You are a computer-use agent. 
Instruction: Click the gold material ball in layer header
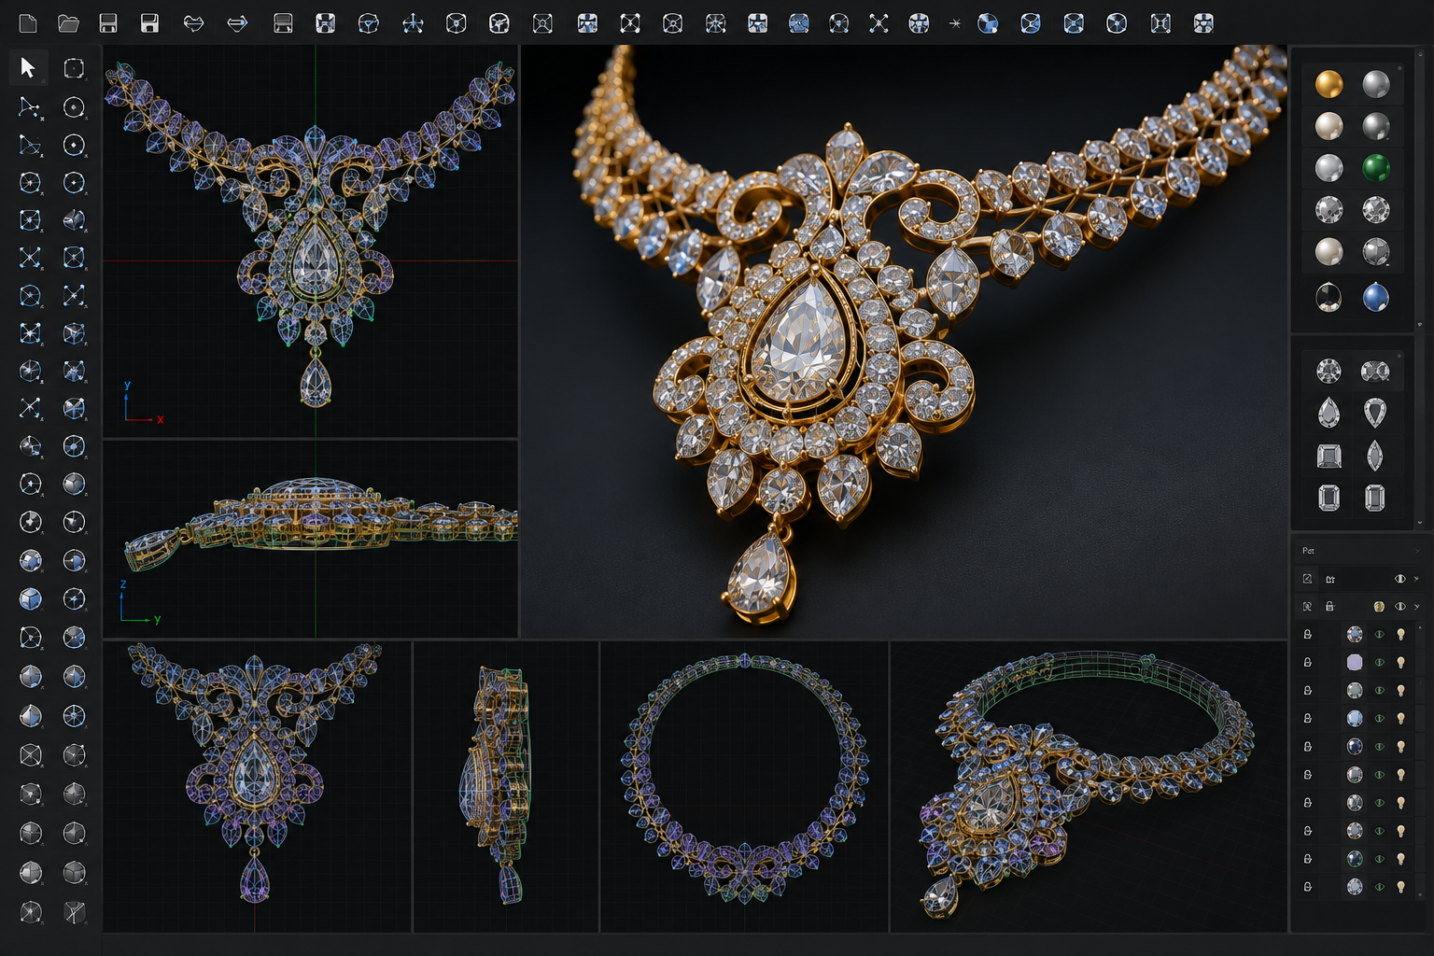pos(1379,607)
